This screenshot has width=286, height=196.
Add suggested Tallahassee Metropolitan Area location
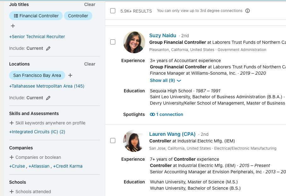coord(47,86)
